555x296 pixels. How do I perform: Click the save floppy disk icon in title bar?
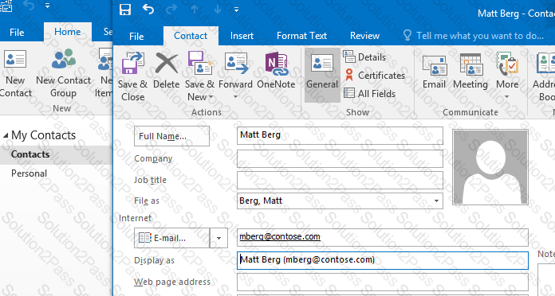[x=125, y=10]
